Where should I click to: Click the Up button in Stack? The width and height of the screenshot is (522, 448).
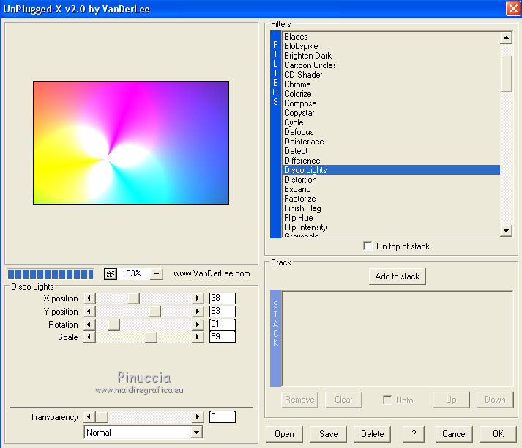coord(451,400)
